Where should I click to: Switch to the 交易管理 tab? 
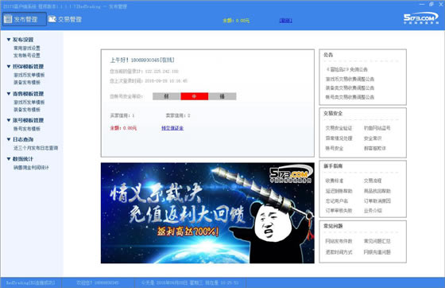pos(65,19)
